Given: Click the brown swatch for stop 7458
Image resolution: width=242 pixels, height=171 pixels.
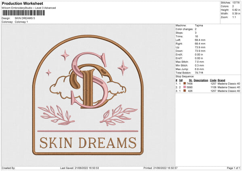Looking at the screenshot, I should 185,83.
